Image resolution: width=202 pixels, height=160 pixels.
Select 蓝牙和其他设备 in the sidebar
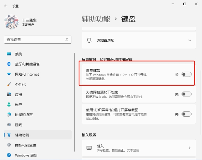tap(38, 64)
